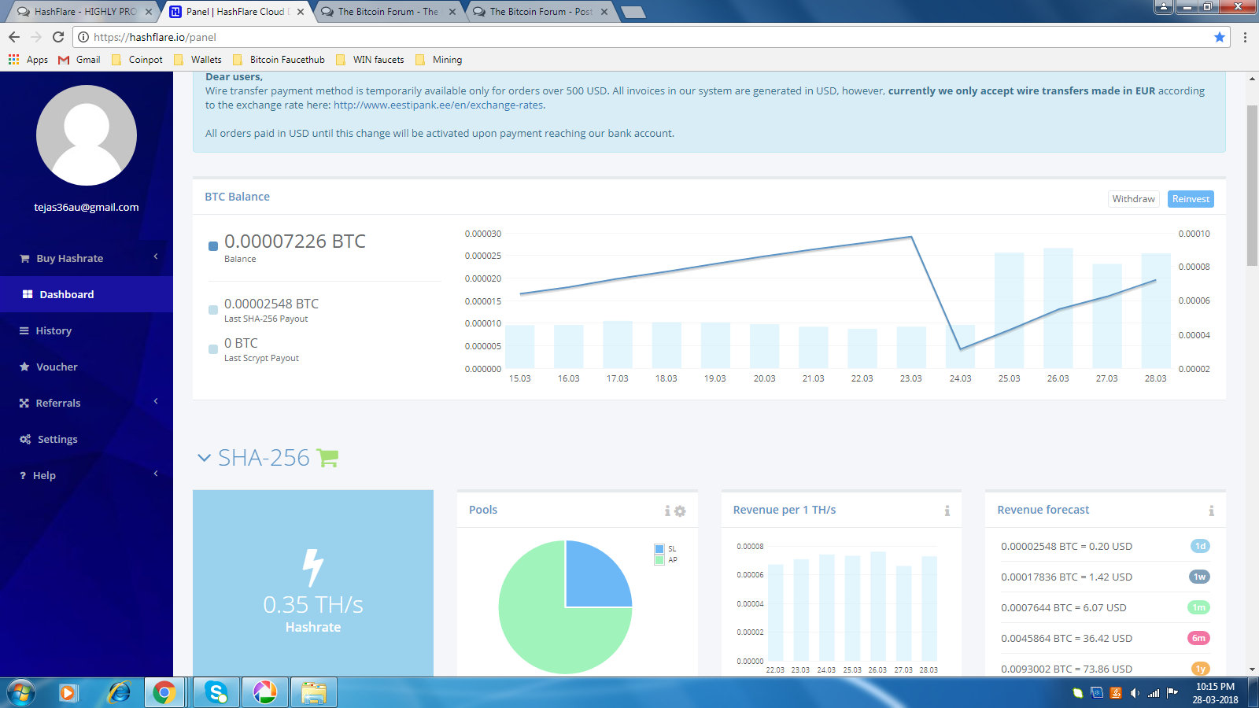This screenshot has width=1259, height=708.
Task: Open Voucher in sidebar
Action: coord(87,367)
